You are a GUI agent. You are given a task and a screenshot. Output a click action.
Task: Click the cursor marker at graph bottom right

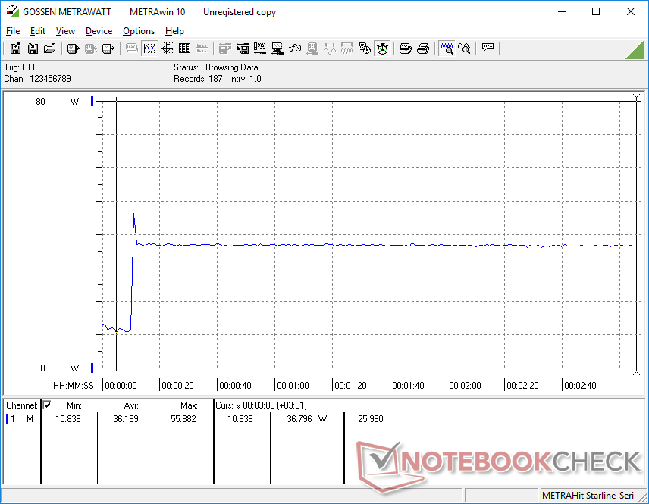pos(637,372)
